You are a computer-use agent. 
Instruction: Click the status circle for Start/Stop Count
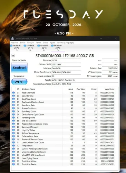click(13, 99)
